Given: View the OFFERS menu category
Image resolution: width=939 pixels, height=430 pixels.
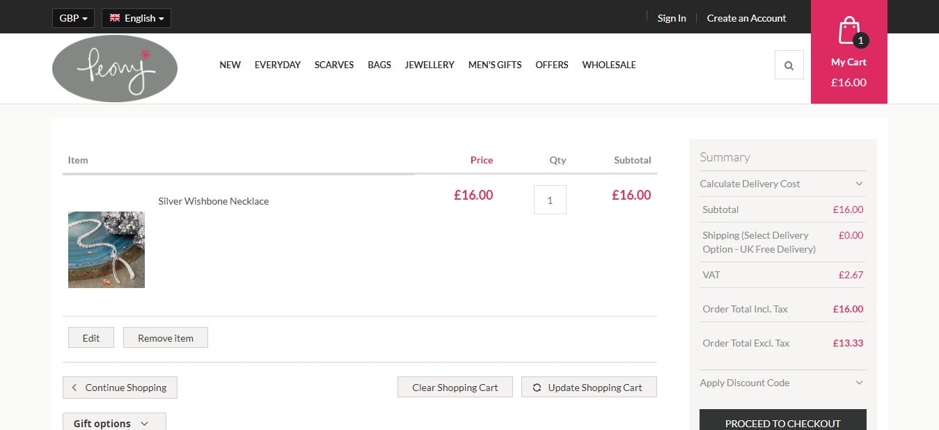Looking at the screenshot, I should [x=552, y=65].
